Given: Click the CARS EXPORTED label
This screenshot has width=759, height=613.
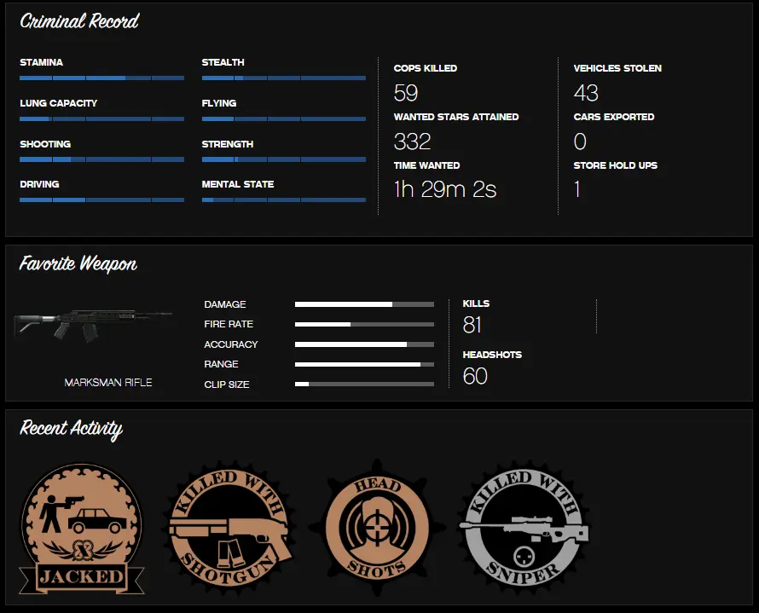Looking at the screenshot, I should tap(614, 117).
